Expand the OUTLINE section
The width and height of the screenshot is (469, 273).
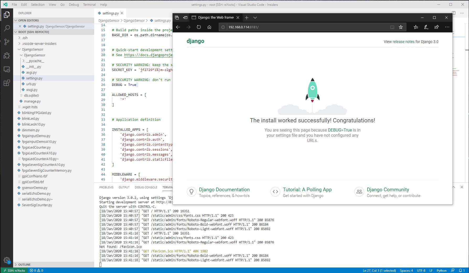[x=24, y=265]
